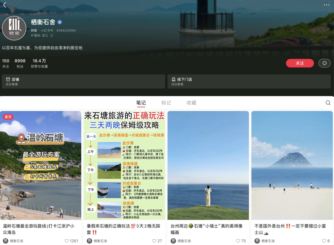Click the 民宿 category label

click(x=34, y=30)
